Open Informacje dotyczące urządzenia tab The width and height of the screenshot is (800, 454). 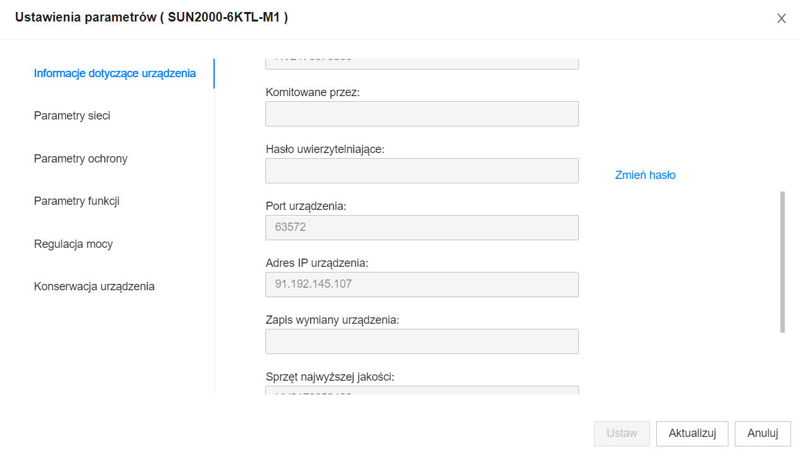115,73
